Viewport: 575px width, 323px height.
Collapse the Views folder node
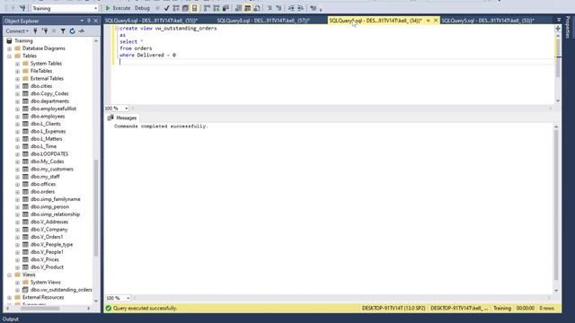[x=10, y=275]
